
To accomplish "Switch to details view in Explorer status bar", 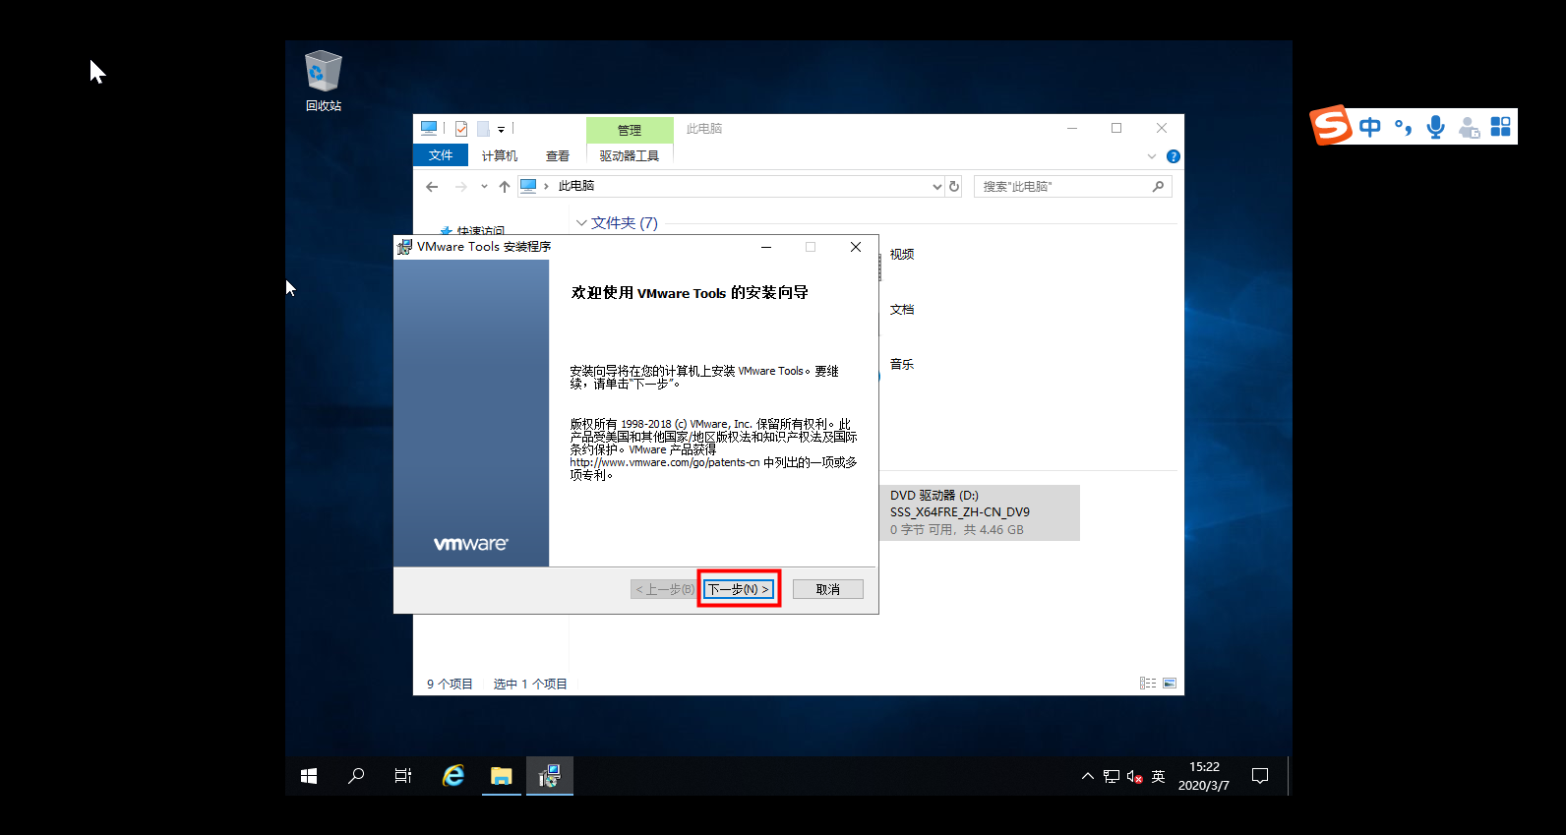I will coord(1148,683).
